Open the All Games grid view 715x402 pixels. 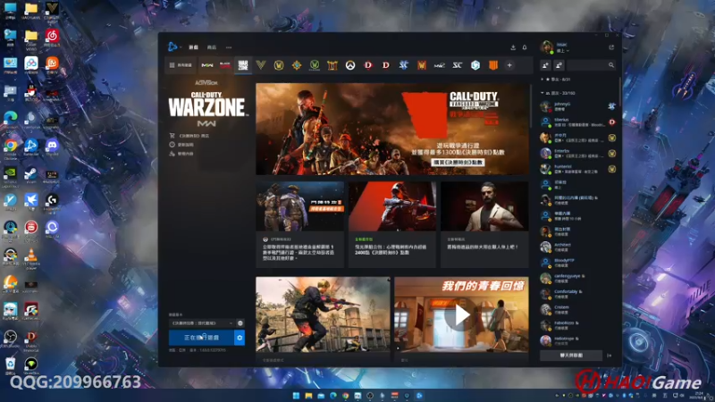(181, 65)
